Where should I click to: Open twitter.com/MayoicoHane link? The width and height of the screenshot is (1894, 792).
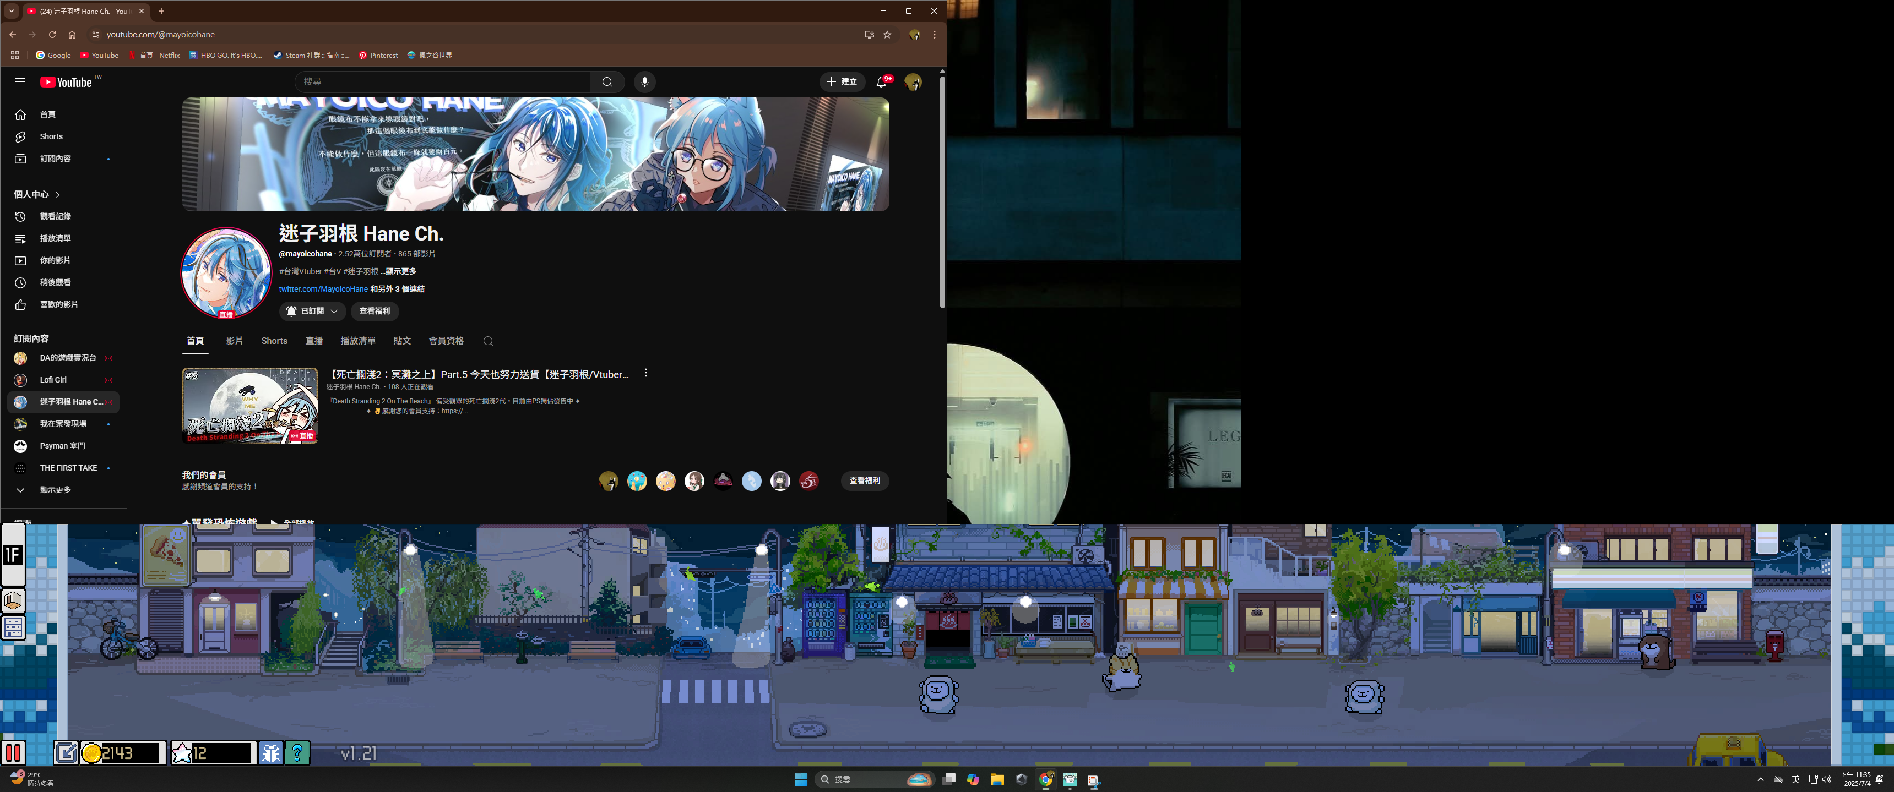323,290
